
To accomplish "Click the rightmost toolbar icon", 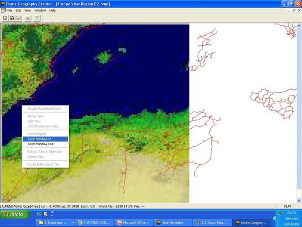I will click(37, 18).
